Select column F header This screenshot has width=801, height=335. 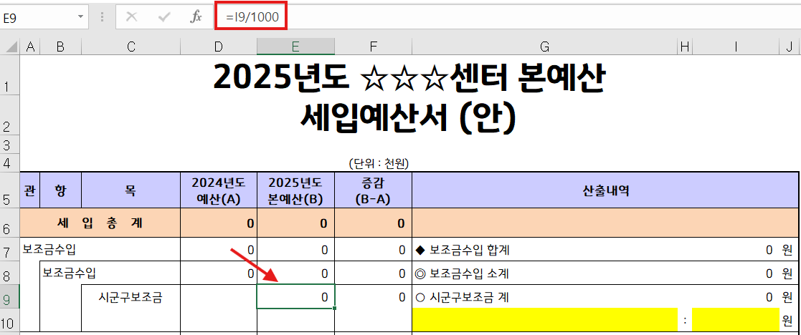[x=374, y=47]
